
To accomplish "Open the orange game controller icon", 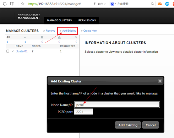I will [x=160, y=4].
